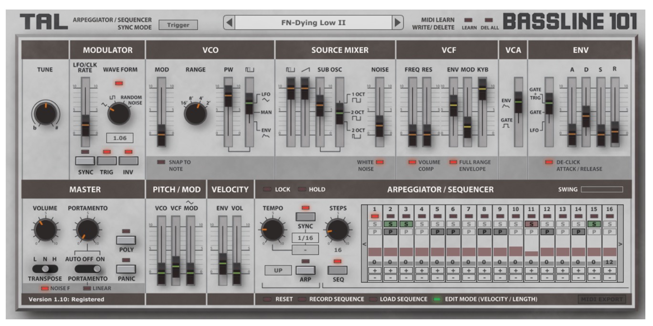Image resolution: width=653 pixels, height=326 pixels.
Task: Open the FN-Dying Low II preset menu
Action: tap(313, 22)
